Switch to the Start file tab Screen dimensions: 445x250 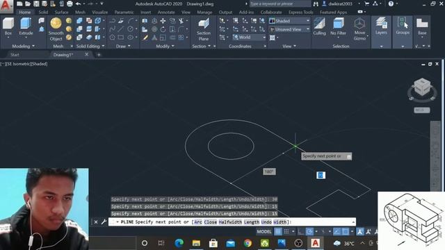(15, 55)
